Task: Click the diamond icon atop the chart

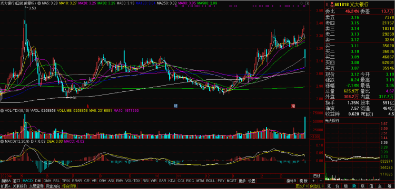Action: (301, 3)
